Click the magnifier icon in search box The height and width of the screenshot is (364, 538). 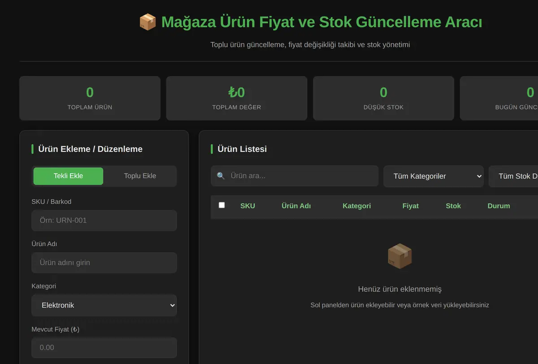221,176
